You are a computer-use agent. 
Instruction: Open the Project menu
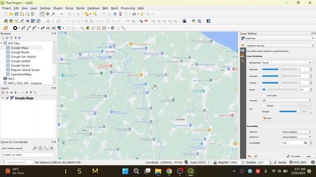click(6, 8)
